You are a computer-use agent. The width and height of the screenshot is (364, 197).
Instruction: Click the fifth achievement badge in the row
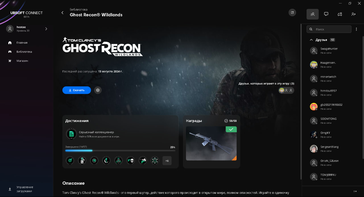pos(118,161)
